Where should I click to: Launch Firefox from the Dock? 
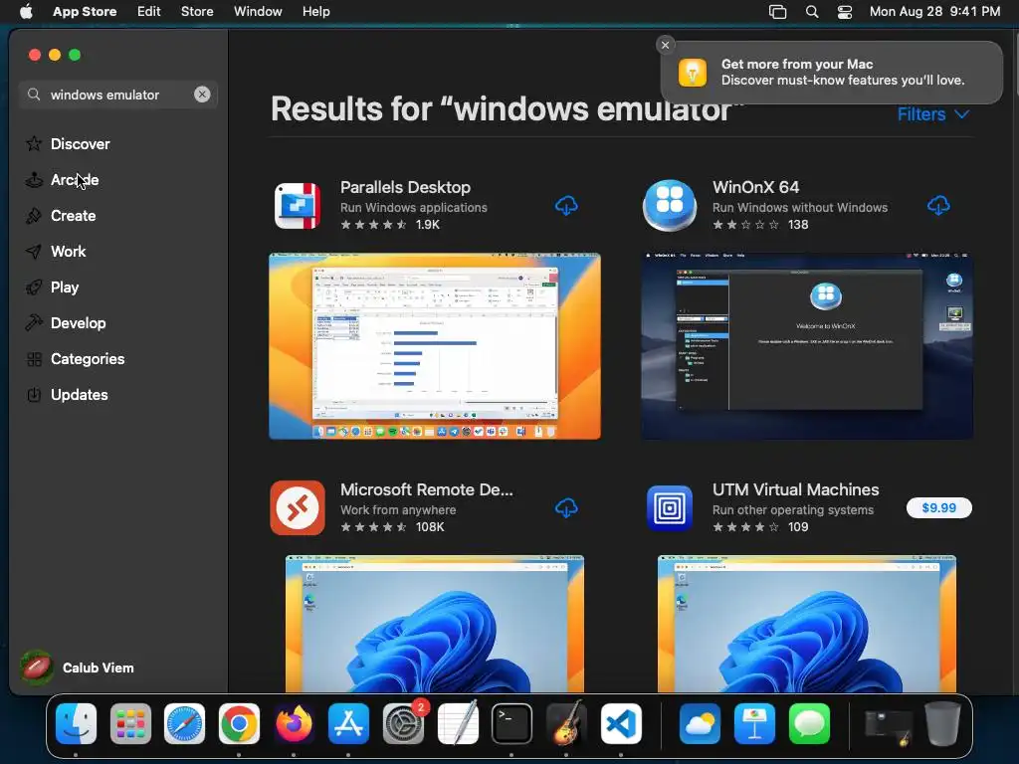tap(294, 724)
